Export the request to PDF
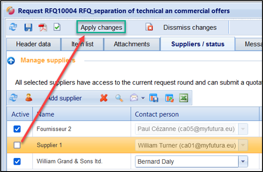This screenshot has width=263, height=172. click(x=43, y=28)
